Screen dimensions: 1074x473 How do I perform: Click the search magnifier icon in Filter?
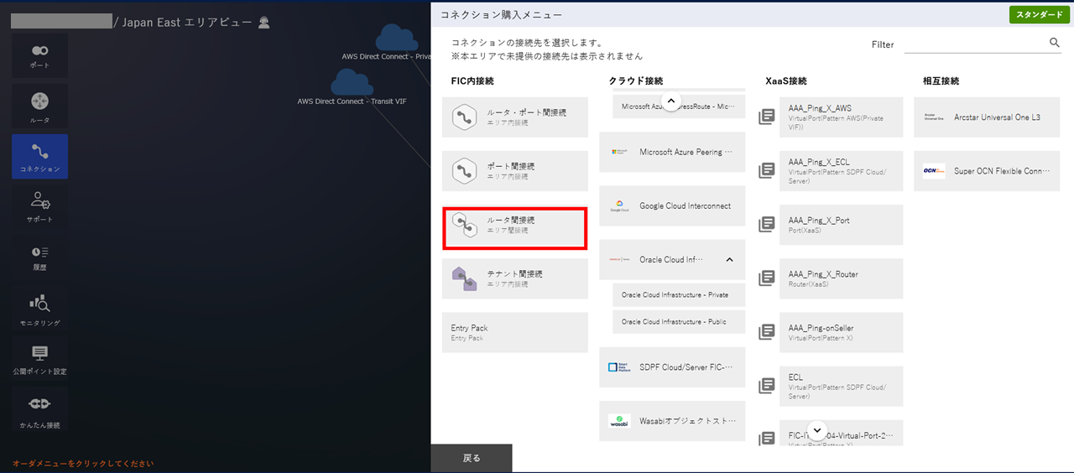(1055, 43)
